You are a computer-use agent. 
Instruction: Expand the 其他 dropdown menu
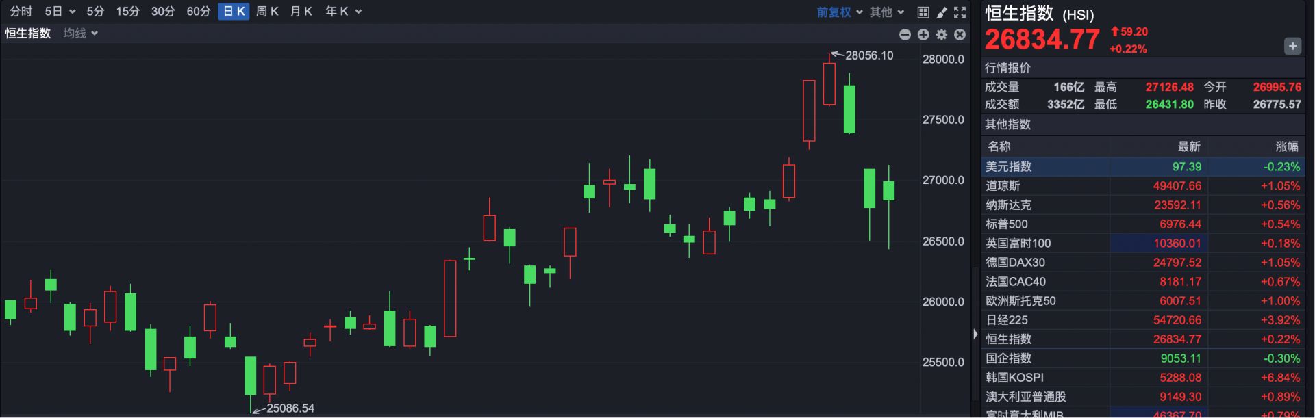click(x=887, y=12)
